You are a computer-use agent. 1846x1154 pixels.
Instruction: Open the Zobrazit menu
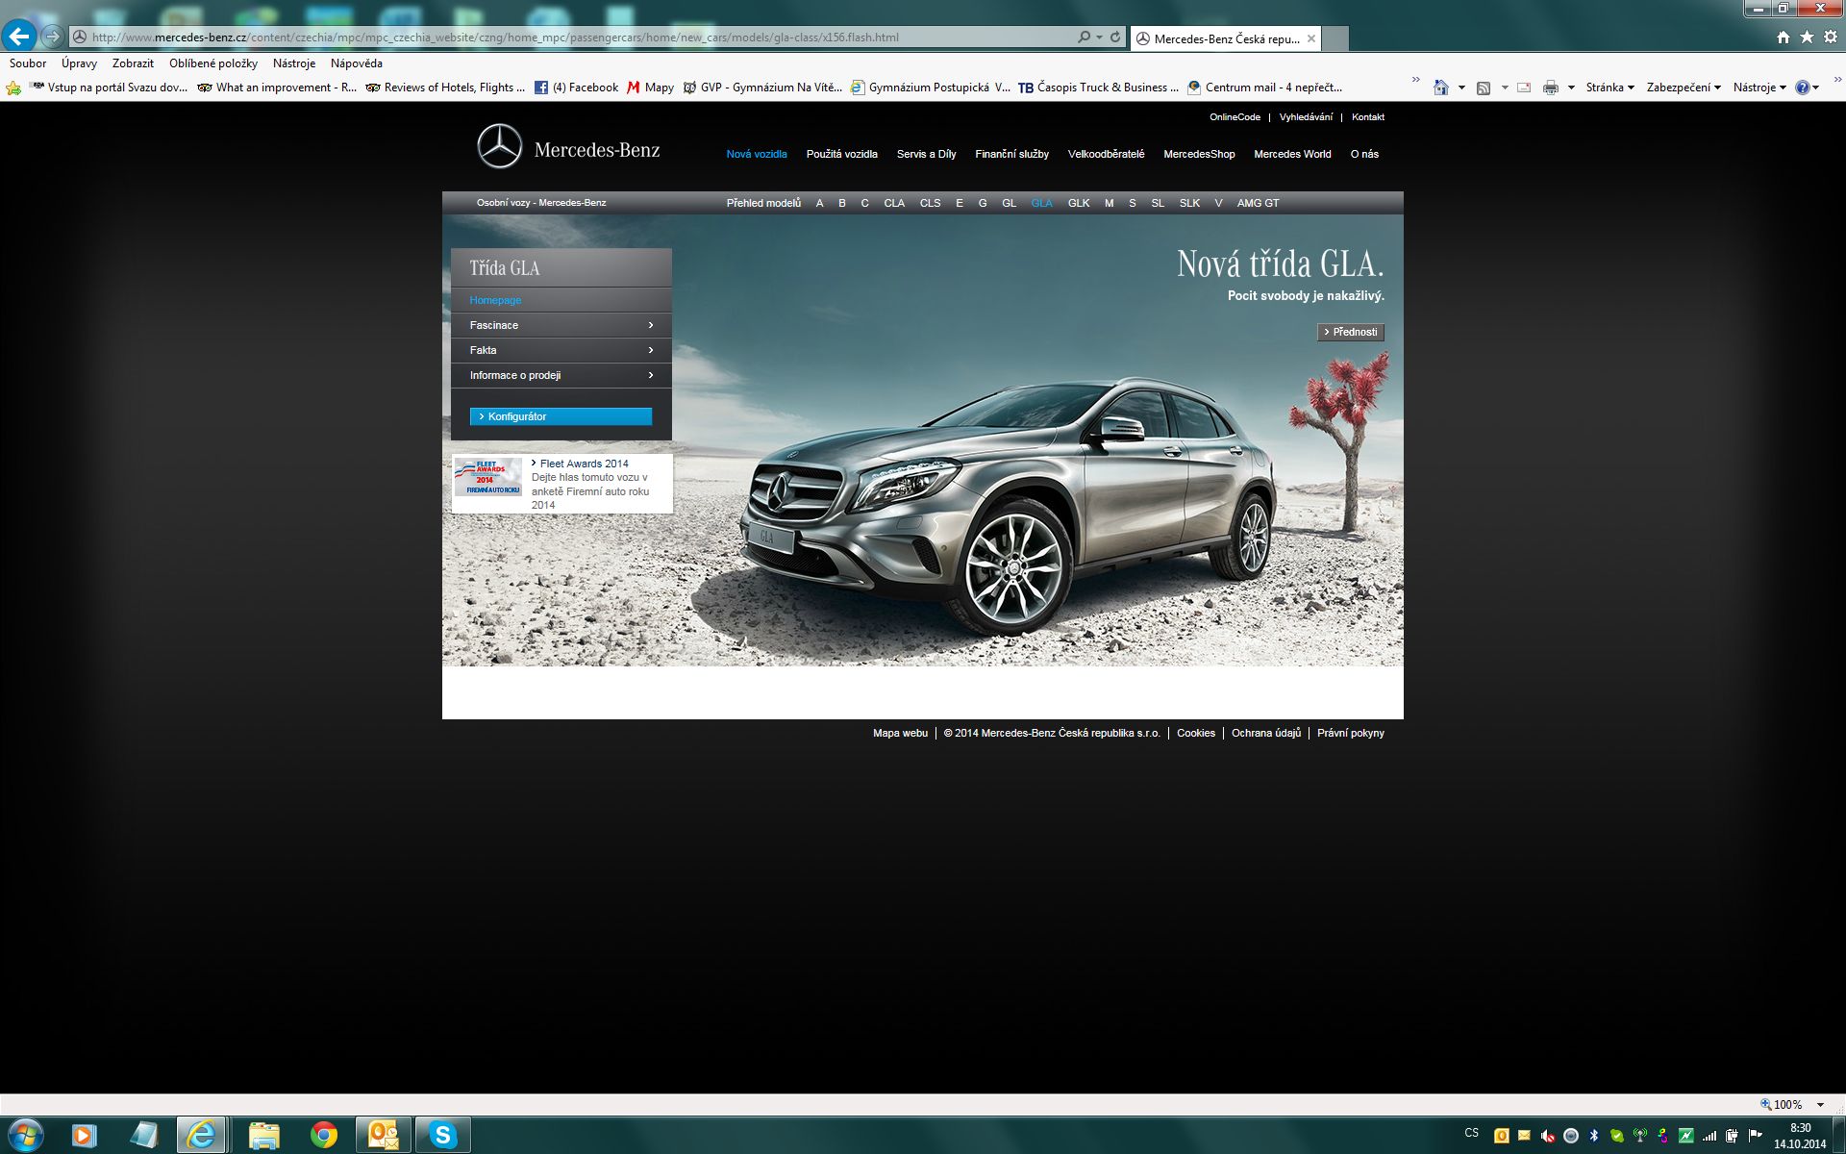133,63
